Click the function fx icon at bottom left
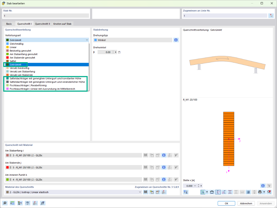This screenshot has height=208, width=277. pos(43,203)
